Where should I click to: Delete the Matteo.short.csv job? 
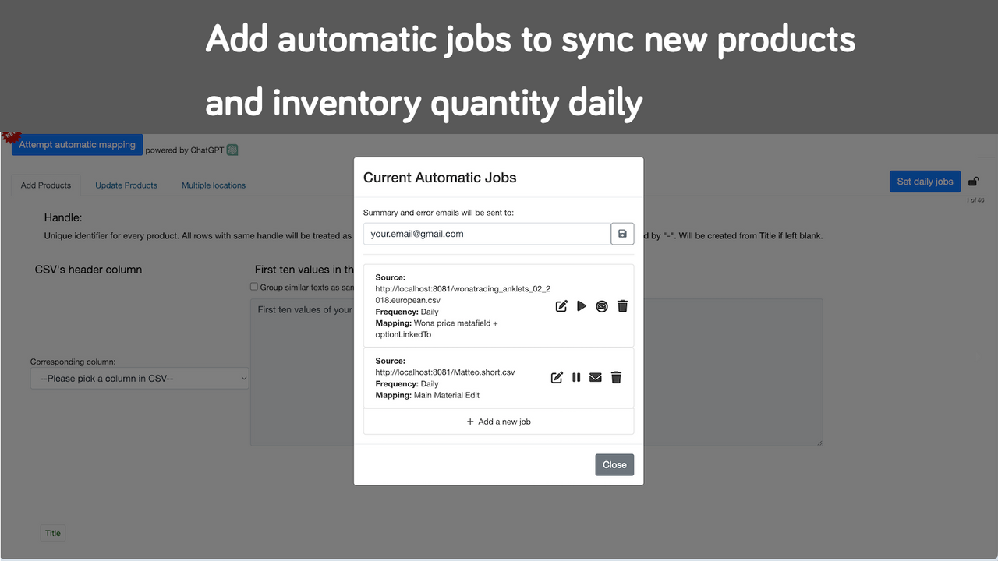pyautogui.click(x=616, y=377)
